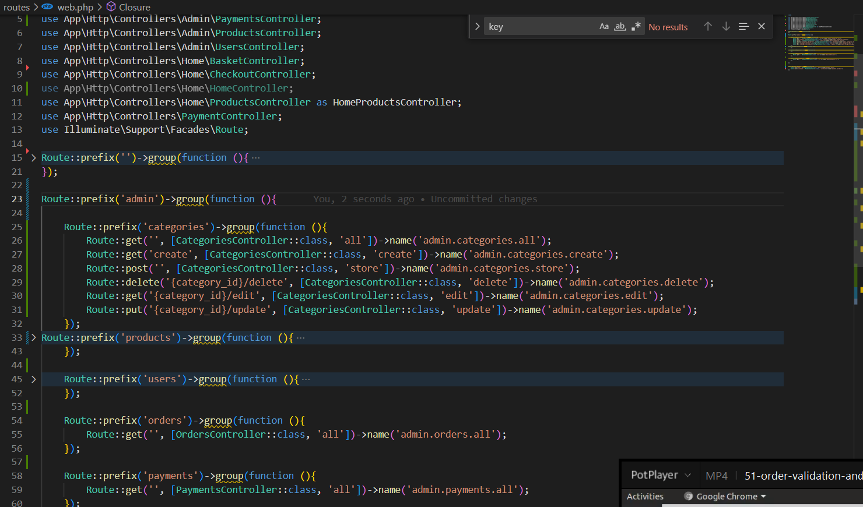This screenshot has height=507, width=863.
Task: Expand the replace field with the chevron
Action: click(478, 27)
